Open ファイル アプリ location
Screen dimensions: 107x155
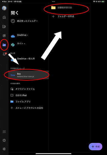[28, 102]
